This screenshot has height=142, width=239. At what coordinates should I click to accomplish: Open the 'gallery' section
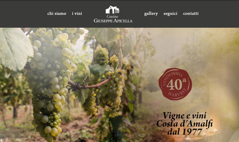(x=151, y=14)
